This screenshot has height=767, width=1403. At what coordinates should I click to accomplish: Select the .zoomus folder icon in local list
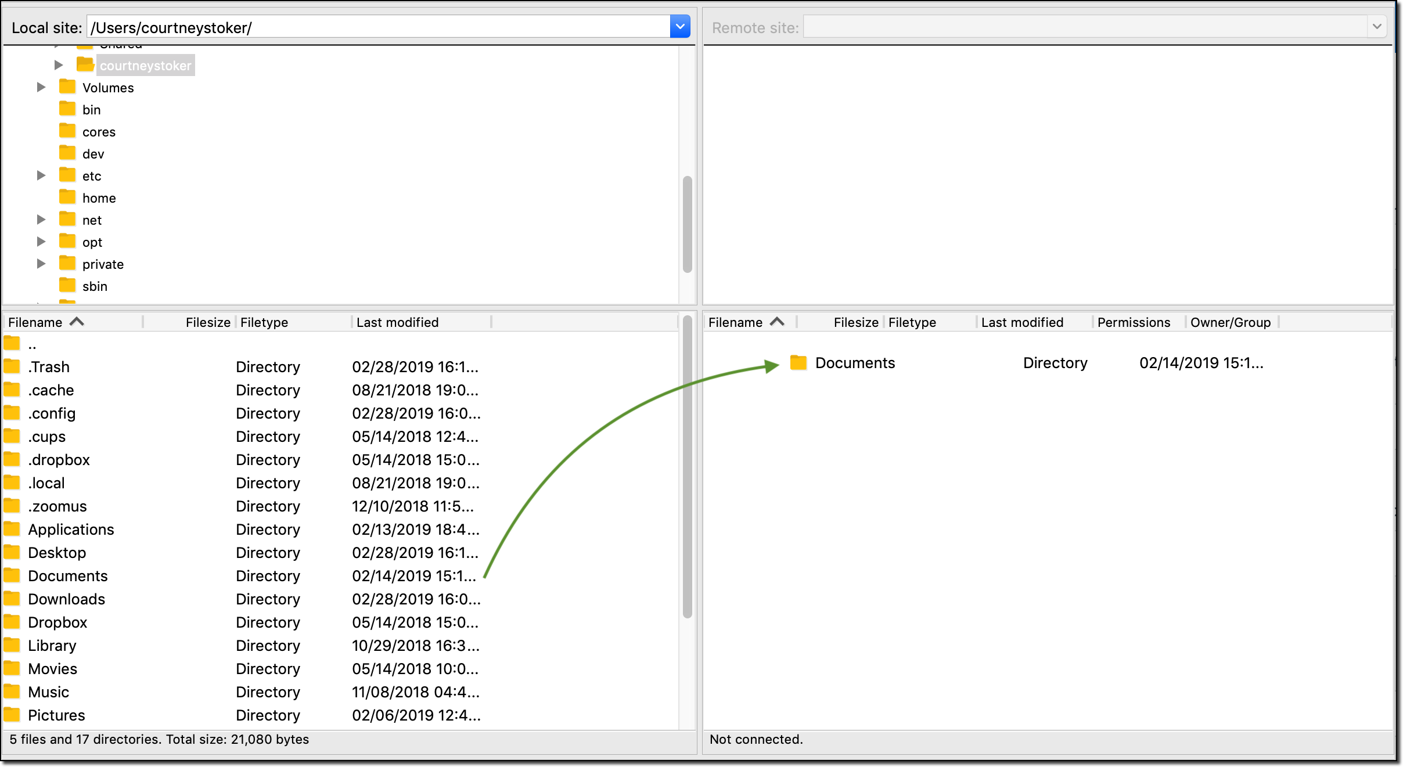point(12,506)
